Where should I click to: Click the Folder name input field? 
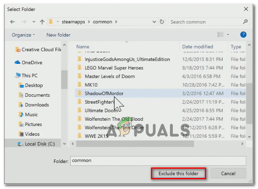point(158,161)
